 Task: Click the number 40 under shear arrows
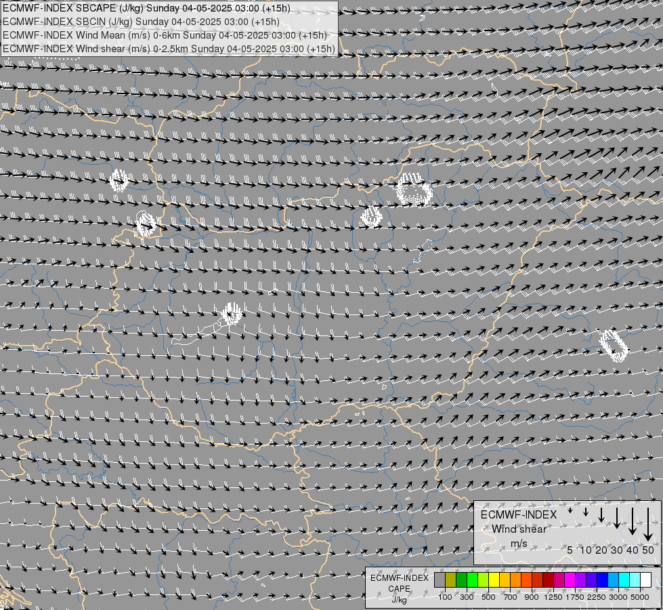(x=633, y=550)
